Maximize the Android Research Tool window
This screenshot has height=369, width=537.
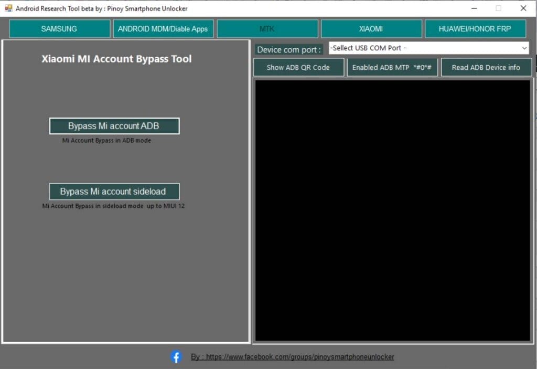tap(498, 8)
